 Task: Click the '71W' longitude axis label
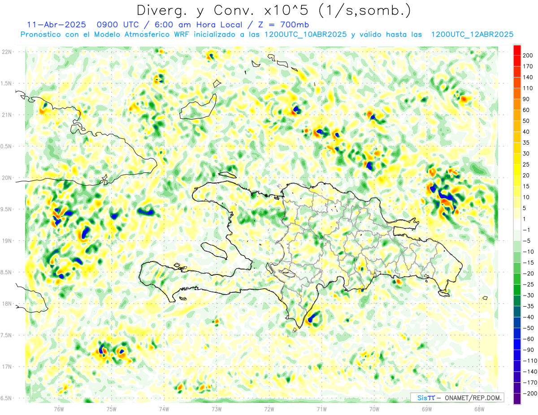click(x=321, y=409)
